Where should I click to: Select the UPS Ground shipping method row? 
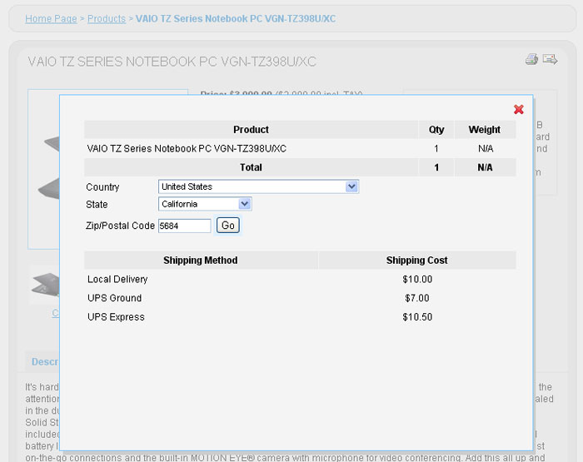[x=300, y=298]
